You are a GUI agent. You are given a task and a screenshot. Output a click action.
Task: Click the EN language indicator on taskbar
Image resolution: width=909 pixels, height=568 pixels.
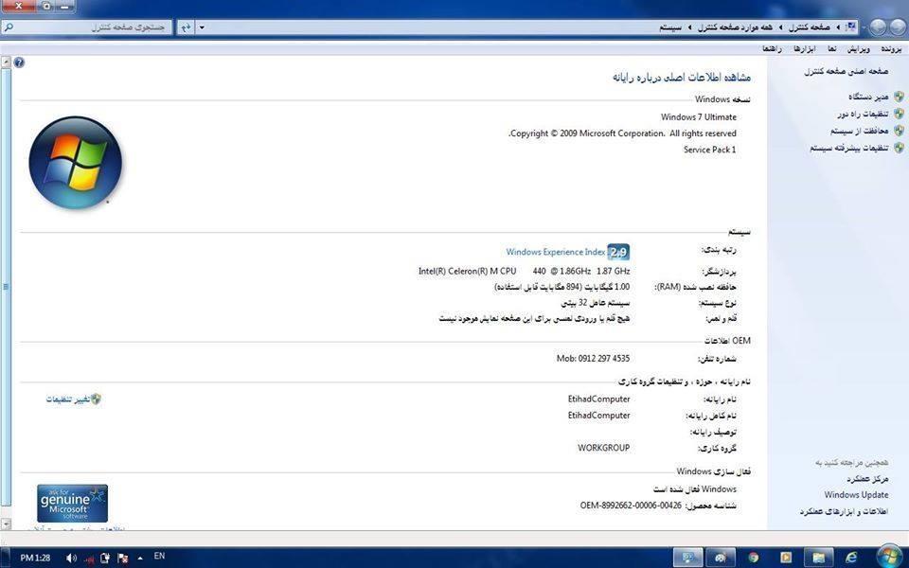pyautogui.click(x=159, y=556)
